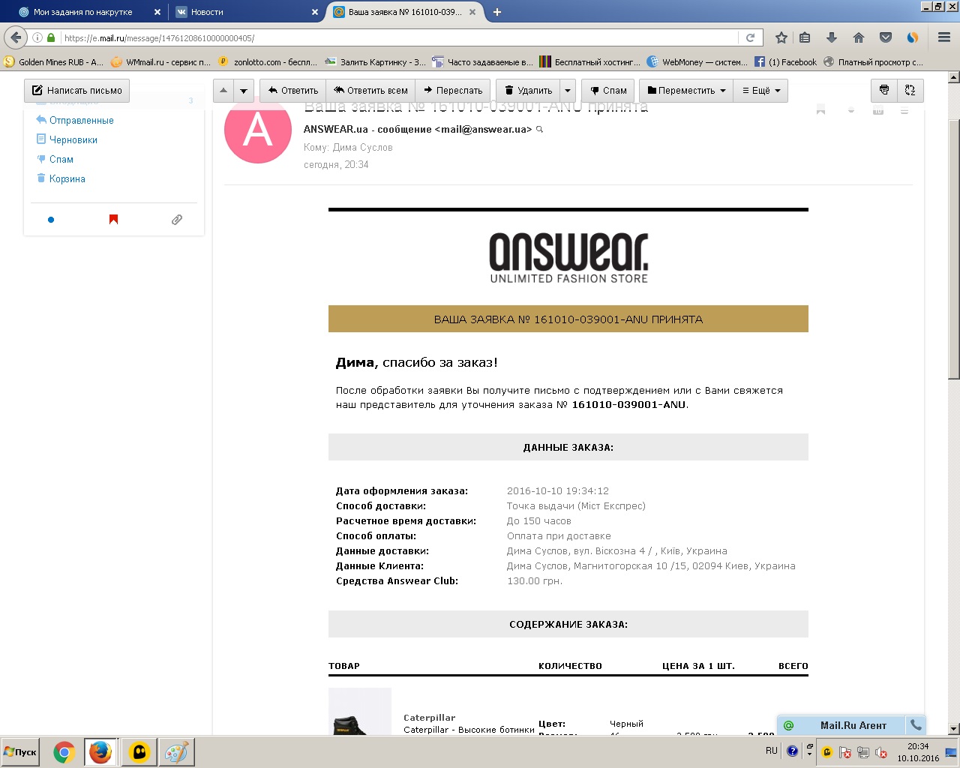Click the print icon in the mail toolbar

click(x=884, y=90)
